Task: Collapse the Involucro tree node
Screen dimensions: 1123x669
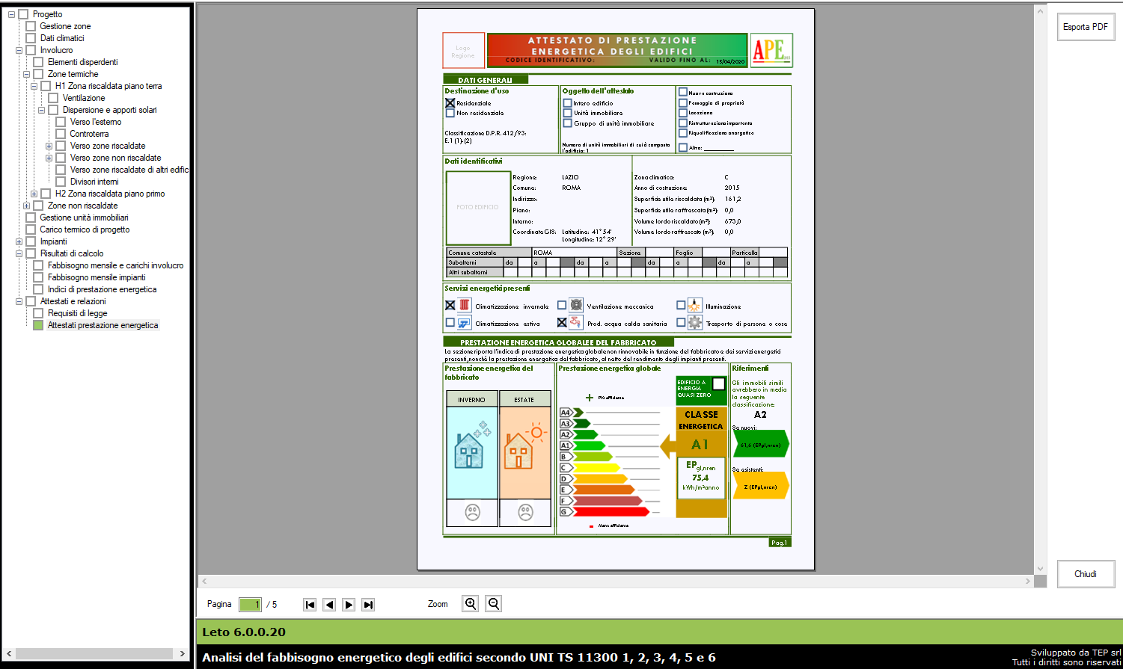Action: [x=19, y=50]
